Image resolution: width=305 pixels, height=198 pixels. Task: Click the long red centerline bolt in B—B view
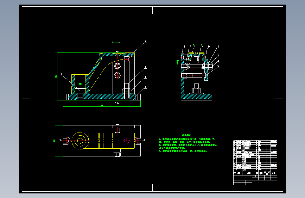coord(196,66)
